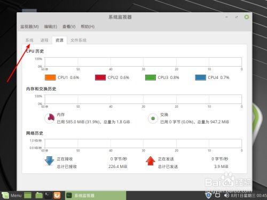Image resolution: width=267 pixels, height=200 pixels.
Task: Click the CPU1 orange color swatch
Action: pos(50,77)
